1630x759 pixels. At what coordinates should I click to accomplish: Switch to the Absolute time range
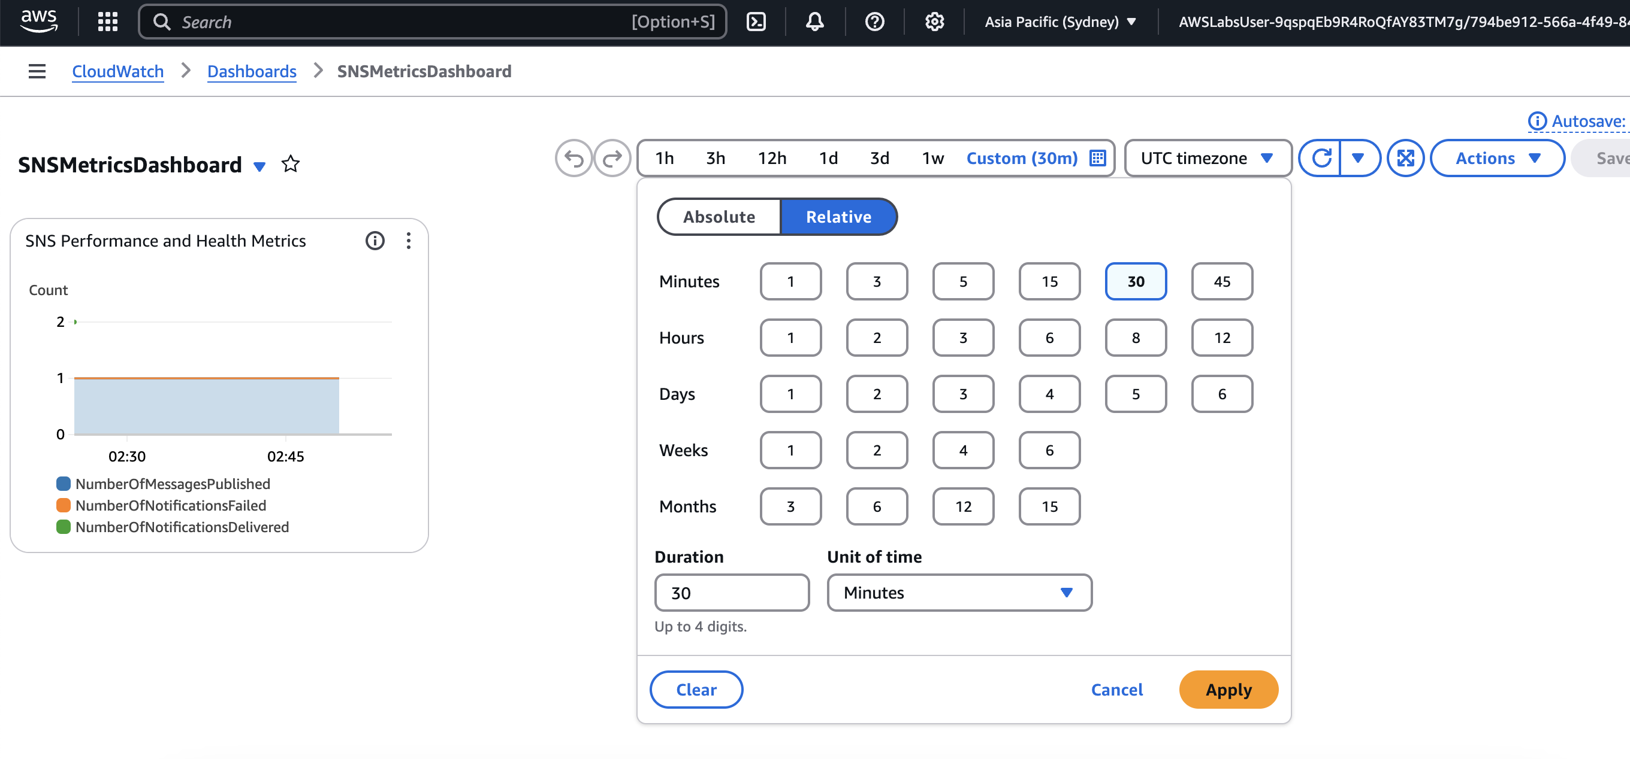pyautogui.click(x=719, y=217)
